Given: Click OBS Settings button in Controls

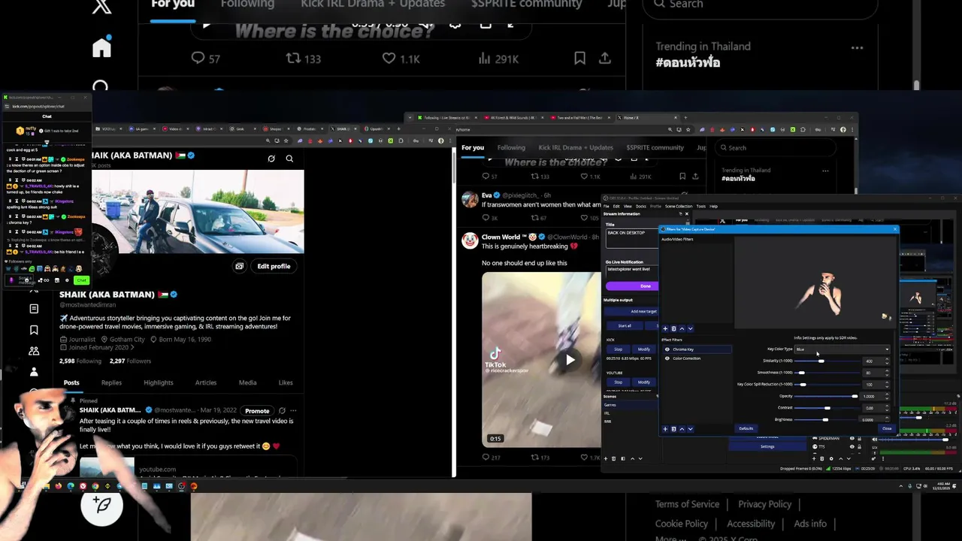Looking at the screenshot, I should pos(767,446).
